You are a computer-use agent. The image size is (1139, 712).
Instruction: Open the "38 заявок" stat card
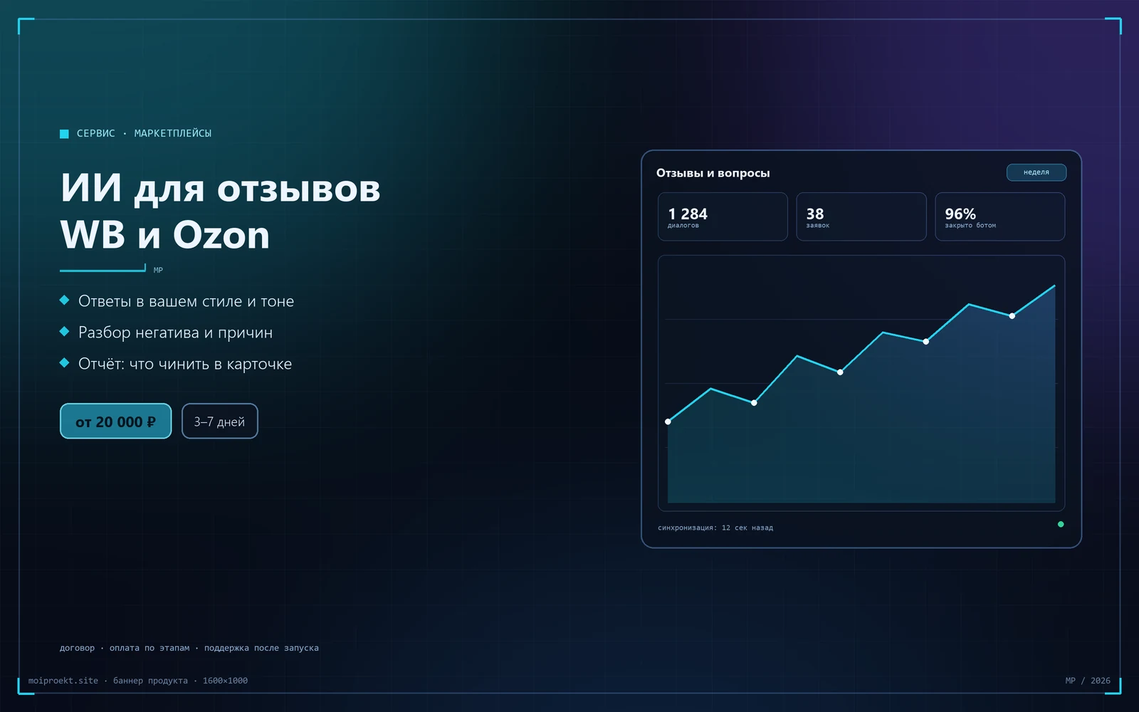pos(861,216)
